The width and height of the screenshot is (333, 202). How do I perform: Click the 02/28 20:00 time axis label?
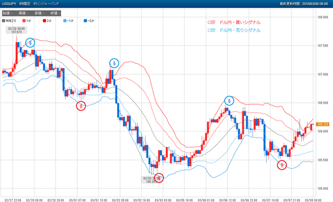click(x=56, y=200)
